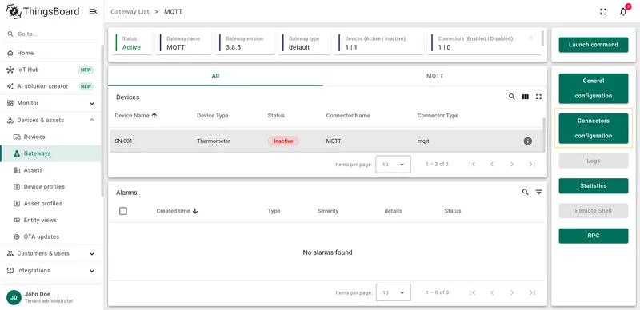Go to Alarms table previous page
This screenshot has height=310, width=640.
pos(492,292)
